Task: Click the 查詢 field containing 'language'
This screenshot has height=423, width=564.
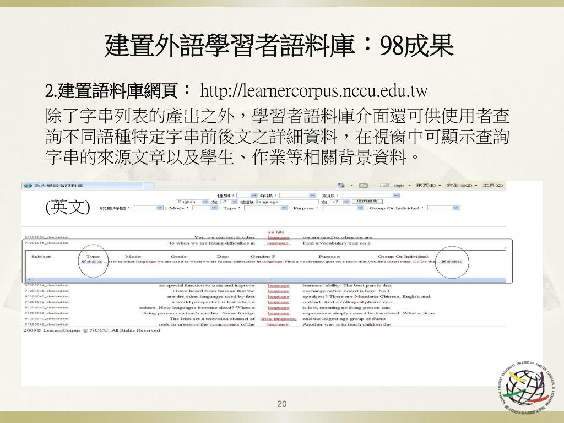Action: click(287, 202)
